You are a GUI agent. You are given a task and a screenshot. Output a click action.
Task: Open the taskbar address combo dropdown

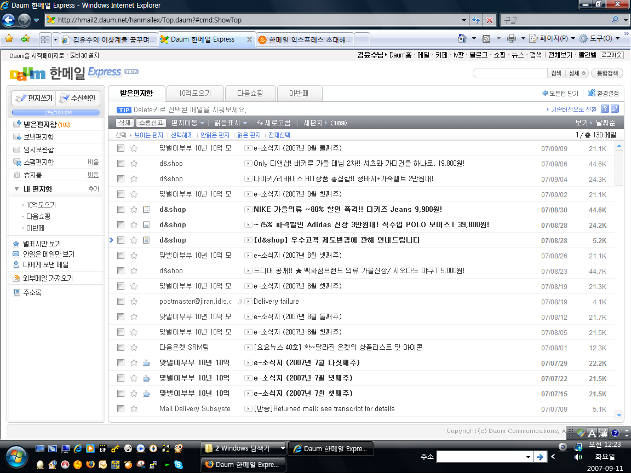528,457
